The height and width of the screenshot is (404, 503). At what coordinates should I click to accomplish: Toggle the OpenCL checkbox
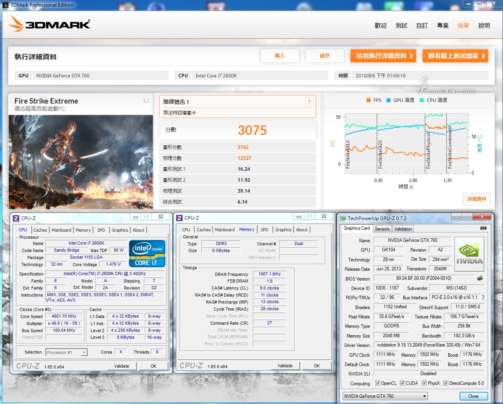378,383
